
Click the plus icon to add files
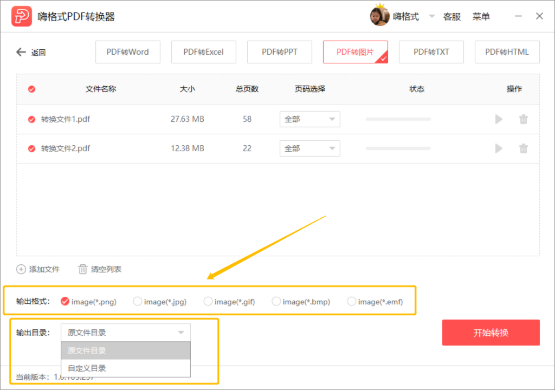pos(21,269)
